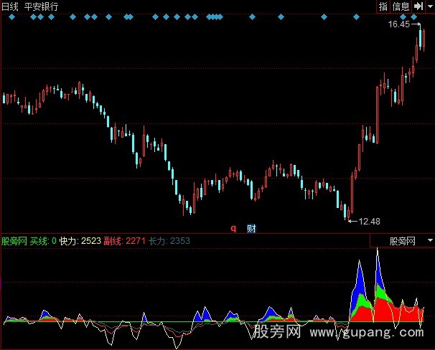Screen dimensions: 435x350
Task: Click the 买线 indicator value label
Action: point(43,241)
